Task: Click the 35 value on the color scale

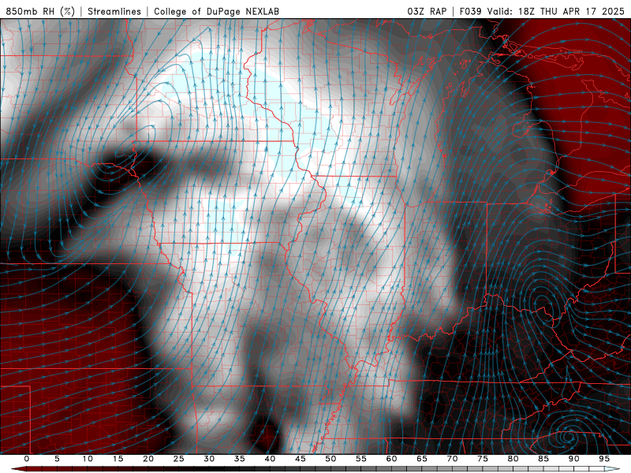Action: (240, 459)
